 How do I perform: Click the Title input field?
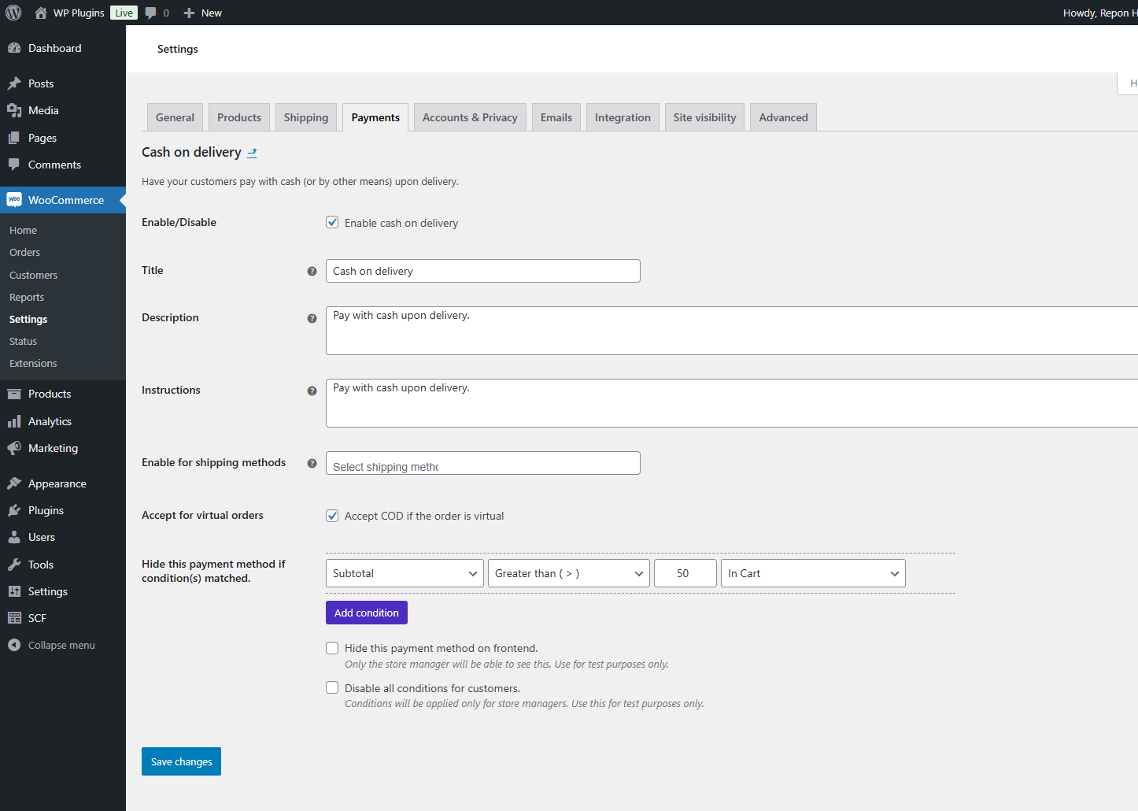click(x=483, y=271)
